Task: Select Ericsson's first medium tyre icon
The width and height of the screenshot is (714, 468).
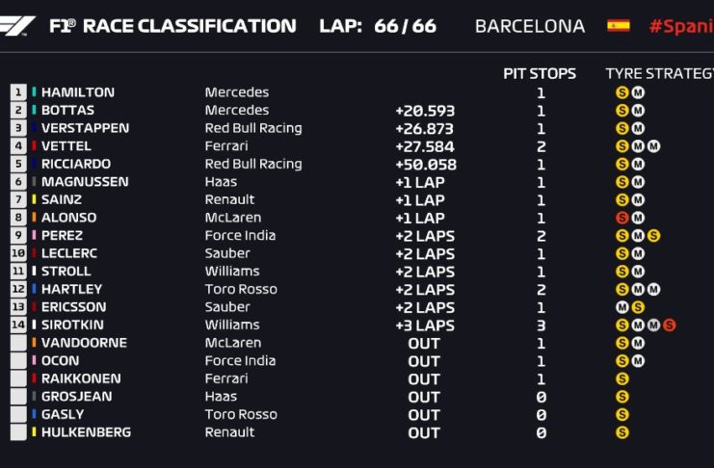Action: coord(621,307)
